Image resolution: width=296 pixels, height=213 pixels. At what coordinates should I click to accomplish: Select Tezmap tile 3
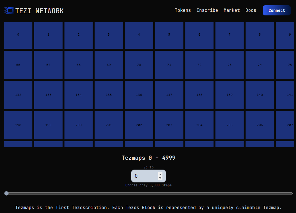[x=109, y=35]
